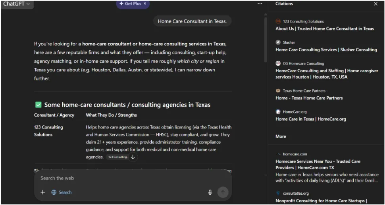Dismiss the Get Plus banner
Image resolution: width=385 pixels, height=205 pixels.
click(145, 4)
